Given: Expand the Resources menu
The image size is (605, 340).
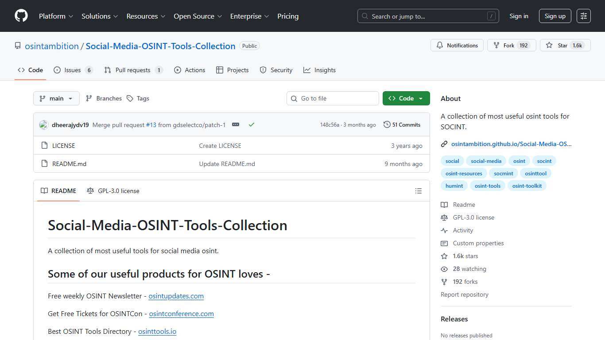Looking at the screenshot, I should (146, 16).
